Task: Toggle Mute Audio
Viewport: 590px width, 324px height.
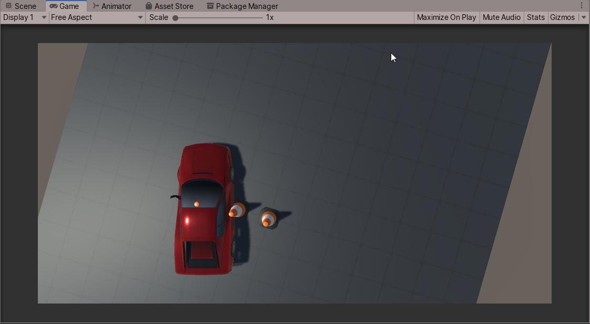Action: (x=502, y=17)
